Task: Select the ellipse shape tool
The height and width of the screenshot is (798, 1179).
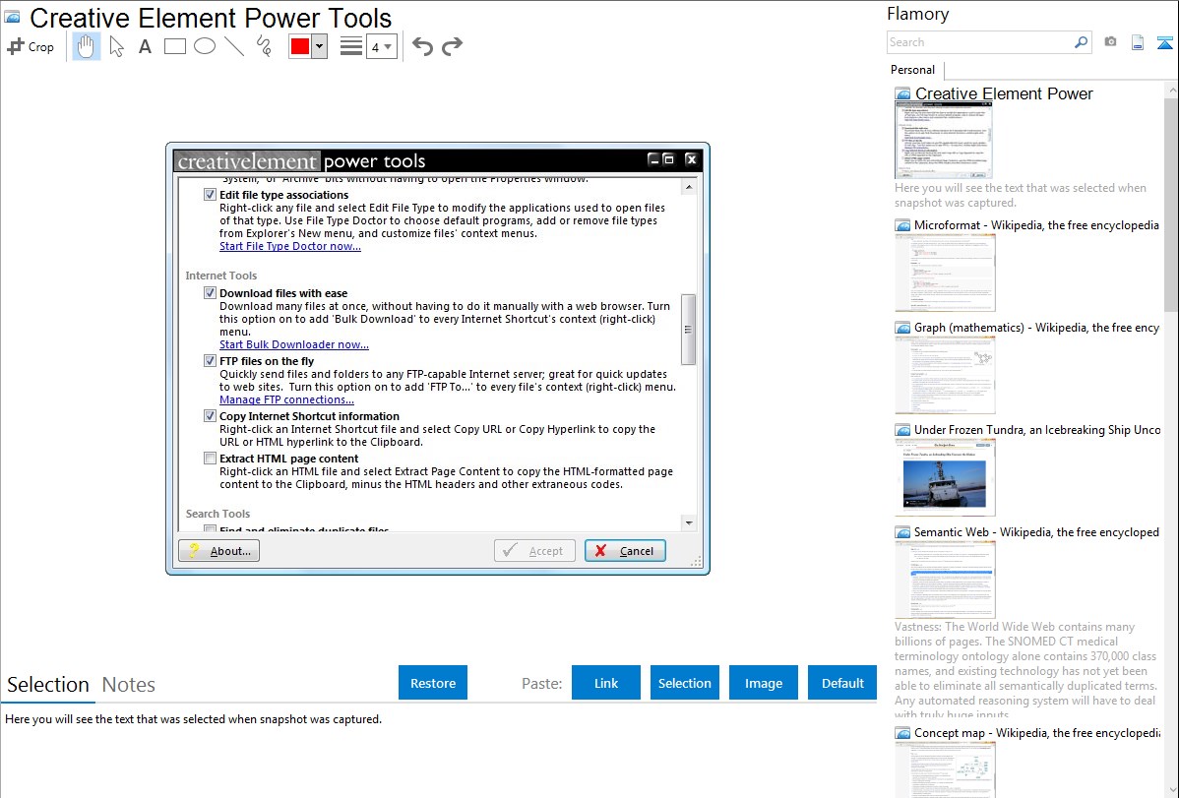Action: pos(205,46)
